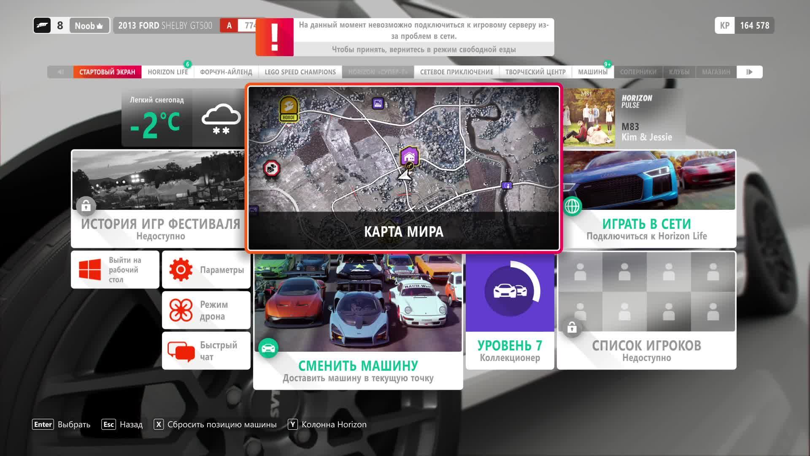Click the purple house marker on map
The width and height of the screenshot is (810, 456).
click(409, 156)
